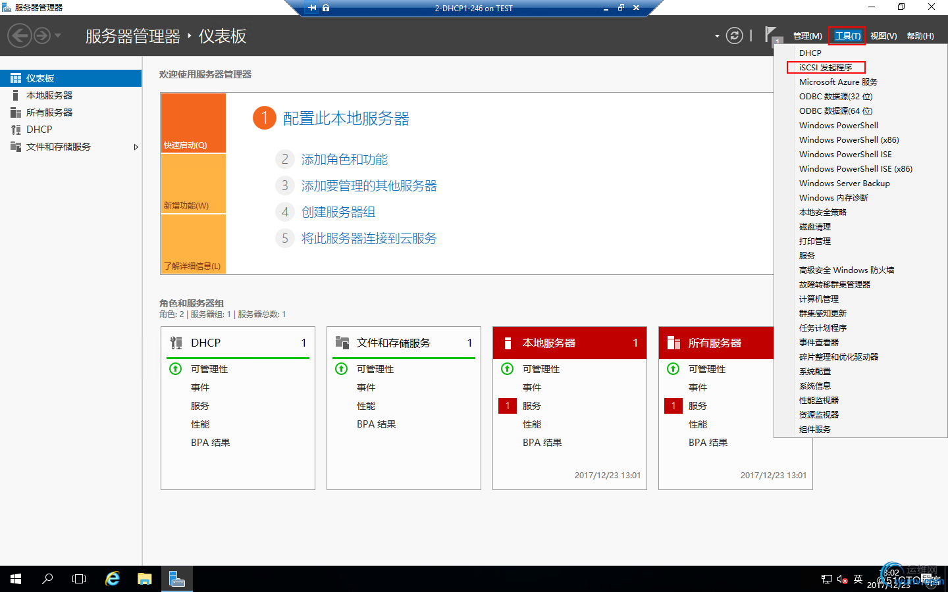Choose iSCSI 发起程序 from the tools menu
Image resolution: width=948 pixels, height=592 pixels.
pos(826,67)
